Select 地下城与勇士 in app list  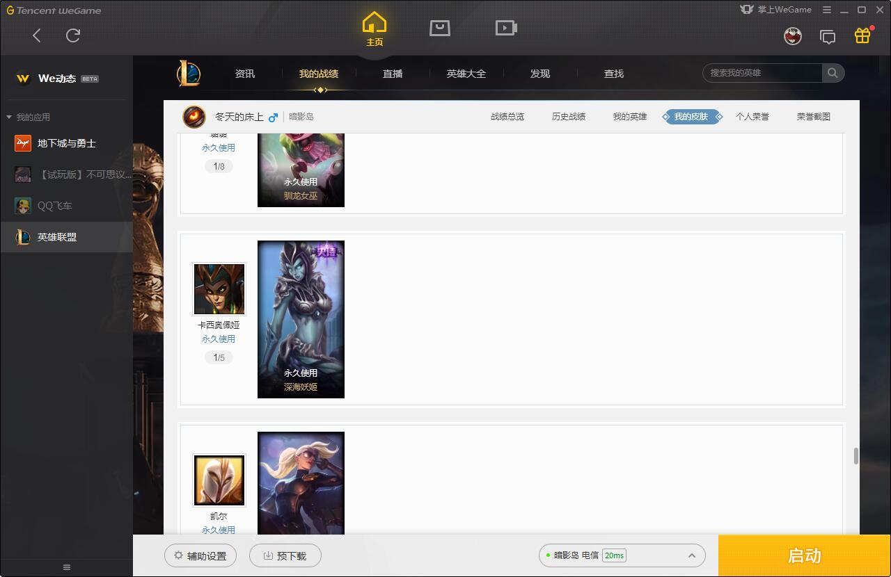pyautogui.click(x=66, y=143)
